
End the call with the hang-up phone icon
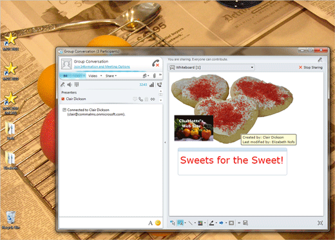pos(156,63)
